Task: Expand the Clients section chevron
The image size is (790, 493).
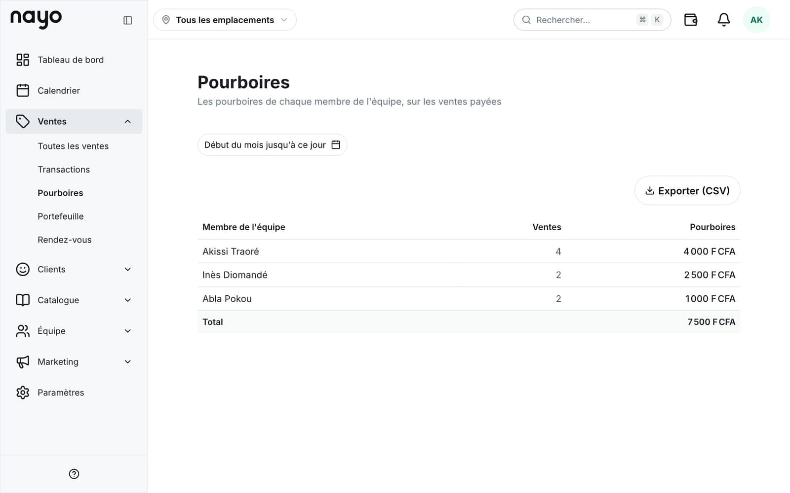Action: point(128,269)
